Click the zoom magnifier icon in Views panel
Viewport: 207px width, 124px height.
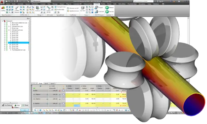pyautogui.click(x=89, y=7)
